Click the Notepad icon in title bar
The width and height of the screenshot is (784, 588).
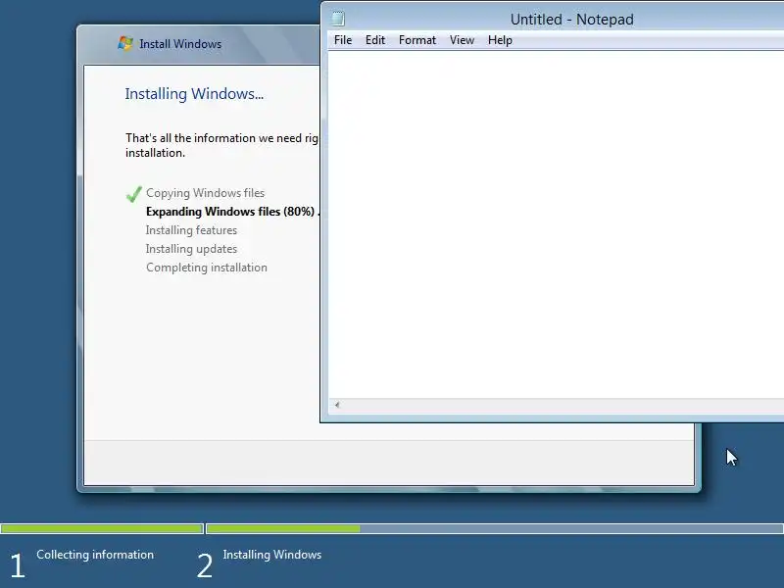338,19
